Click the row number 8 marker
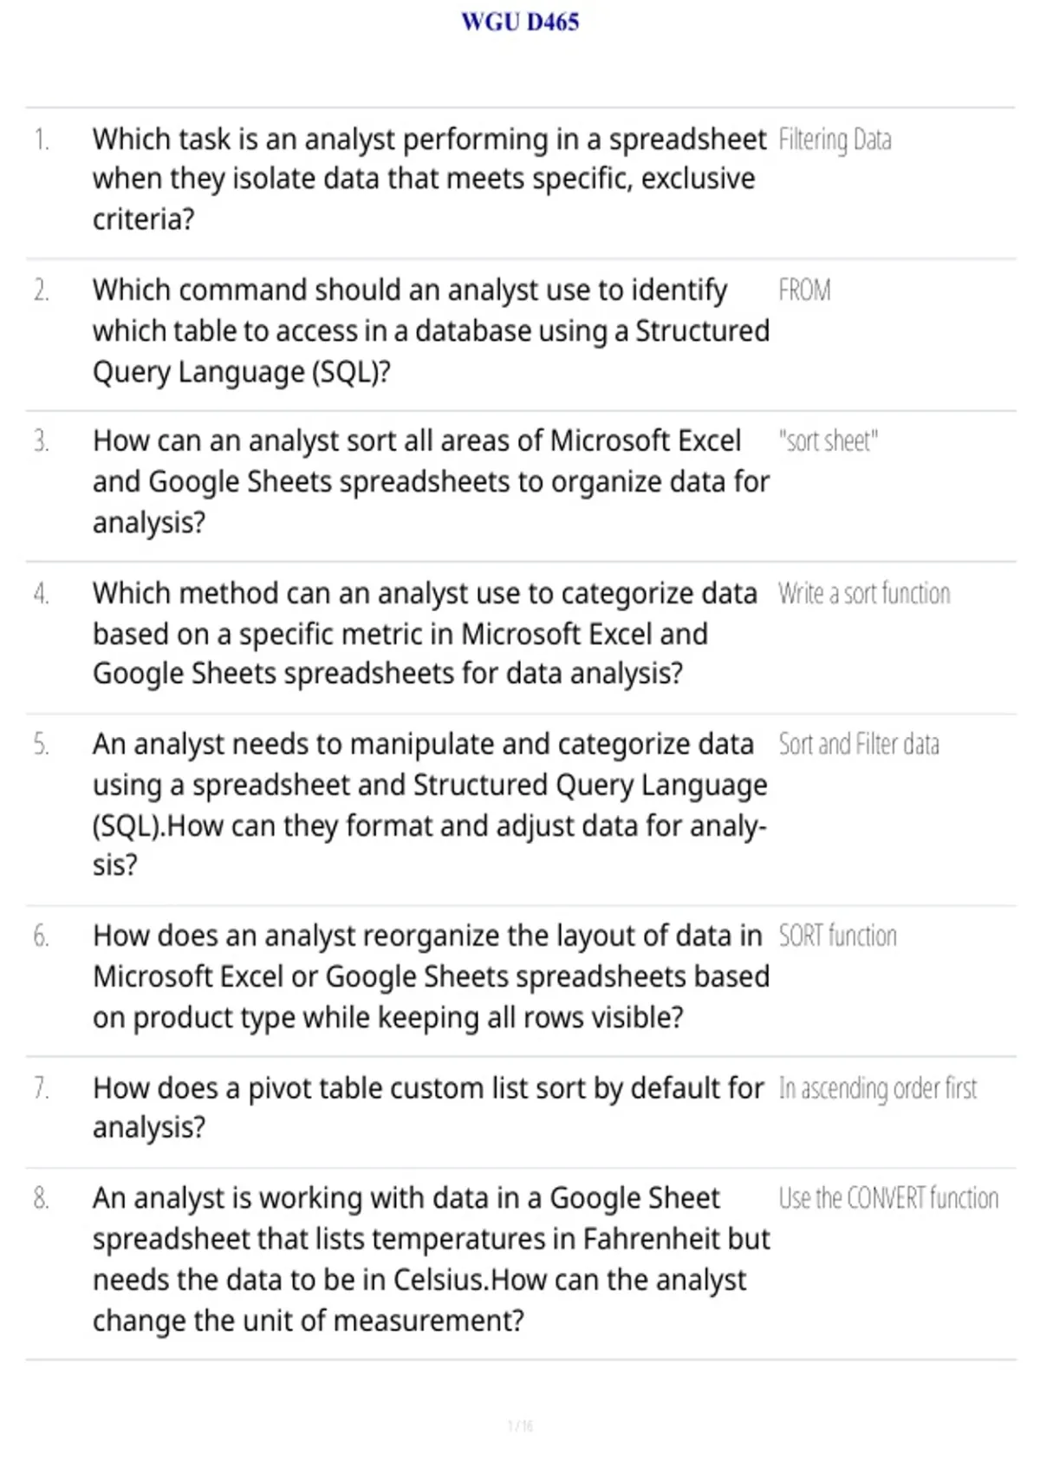1040x1474 pixels. point(41,1198)
